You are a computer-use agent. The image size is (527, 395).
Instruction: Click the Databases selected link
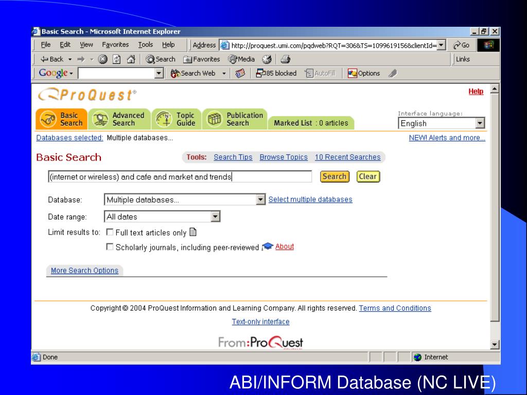[69, 138]
